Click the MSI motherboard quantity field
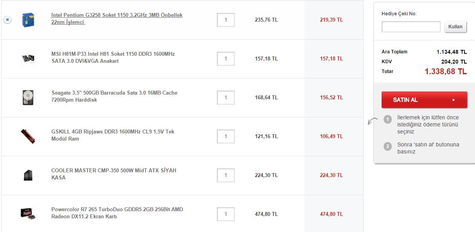 [x=226, y=58]
